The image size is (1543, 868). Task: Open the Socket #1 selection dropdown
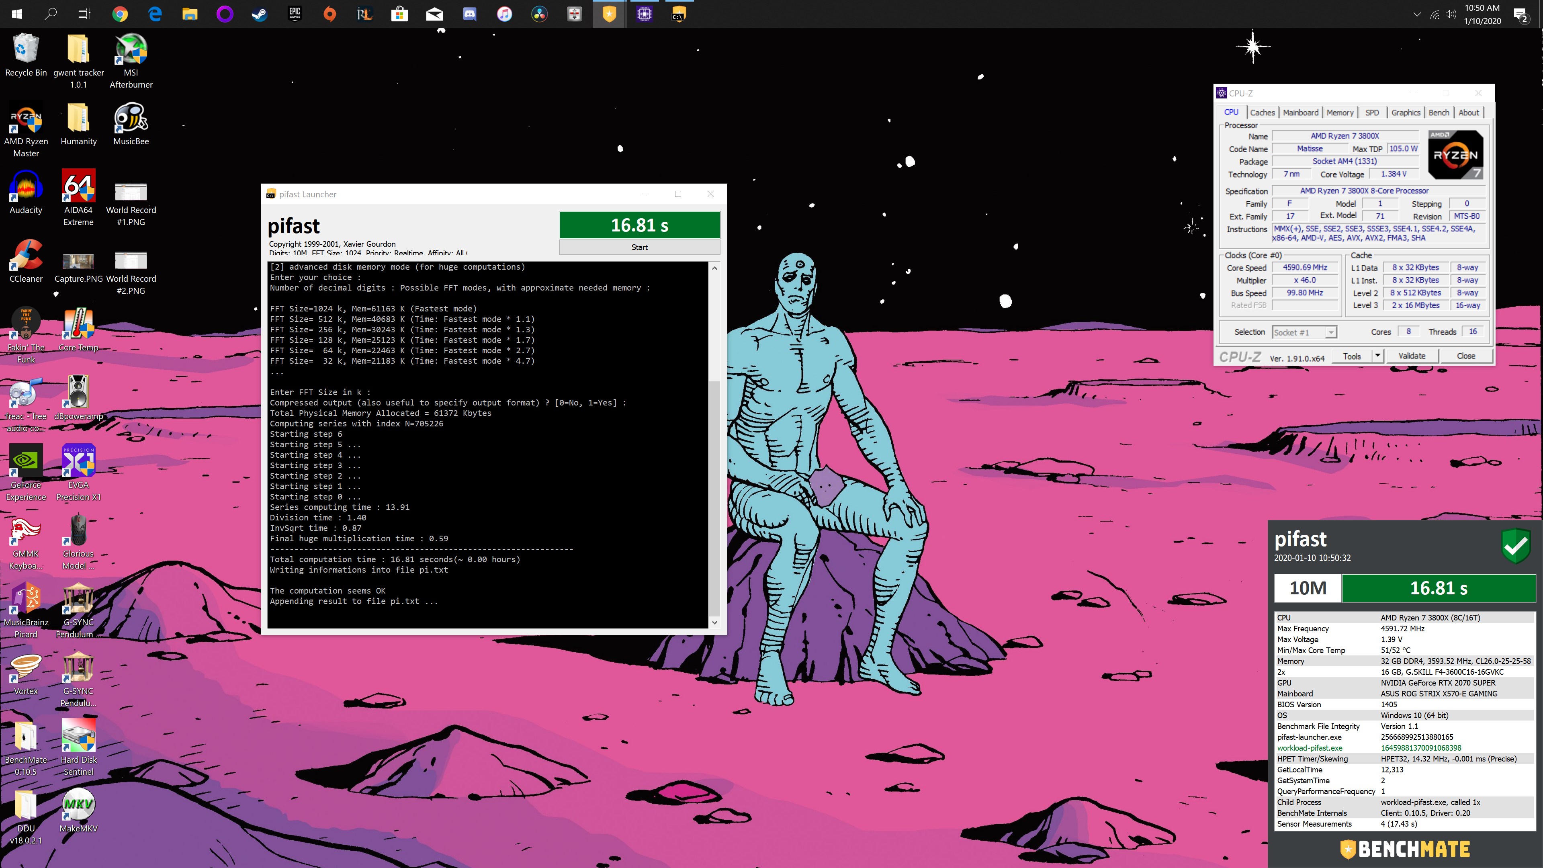click(x=1304, y=332)
